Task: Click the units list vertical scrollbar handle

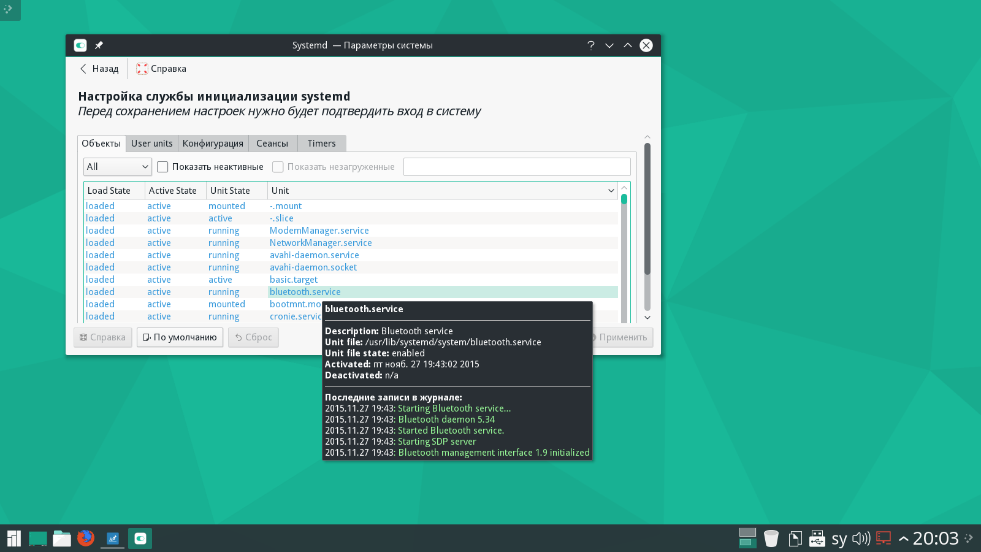Action: (x=624, y=199)
